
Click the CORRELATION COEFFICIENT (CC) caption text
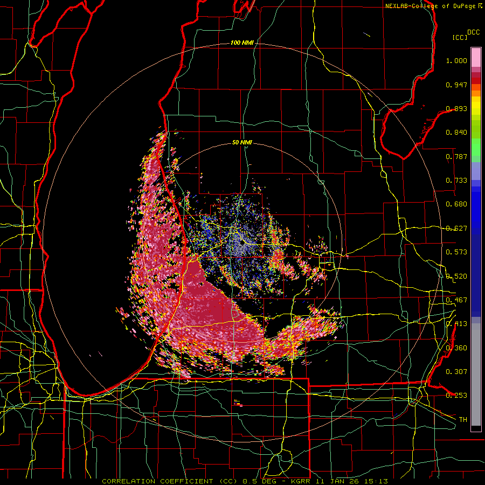click(x=170, y=481)
